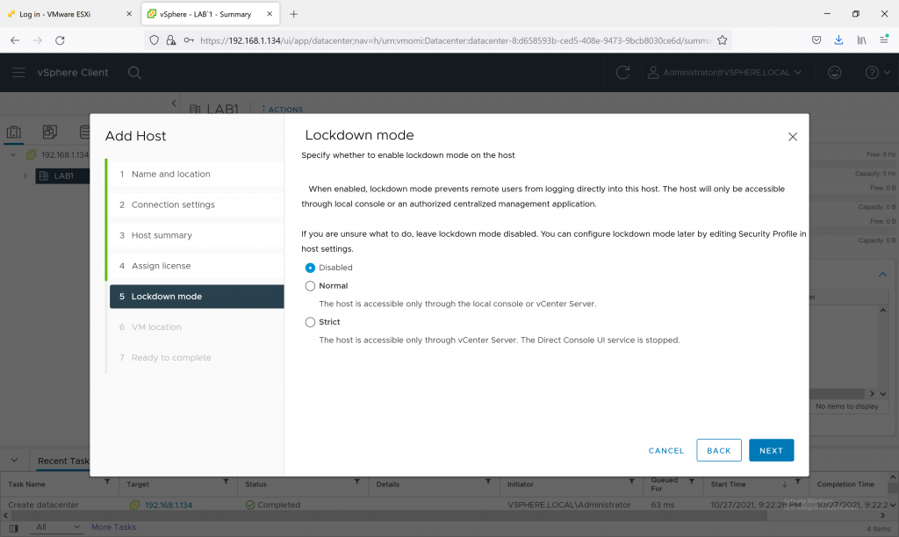Select the Normal lockdown mode option

(310, 286)
